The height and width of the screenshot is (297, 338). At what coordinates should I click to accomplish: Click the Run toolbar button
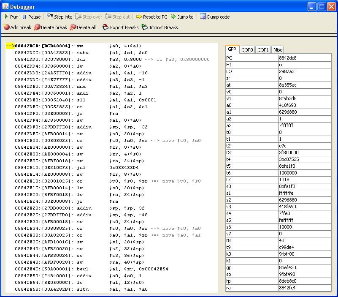point(11,17)
